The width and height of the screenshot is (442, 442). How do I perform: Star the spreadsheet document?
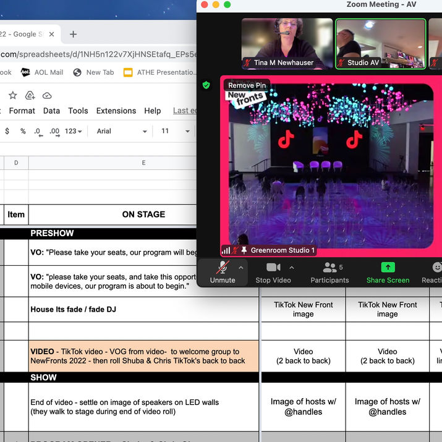pos(13,96)
